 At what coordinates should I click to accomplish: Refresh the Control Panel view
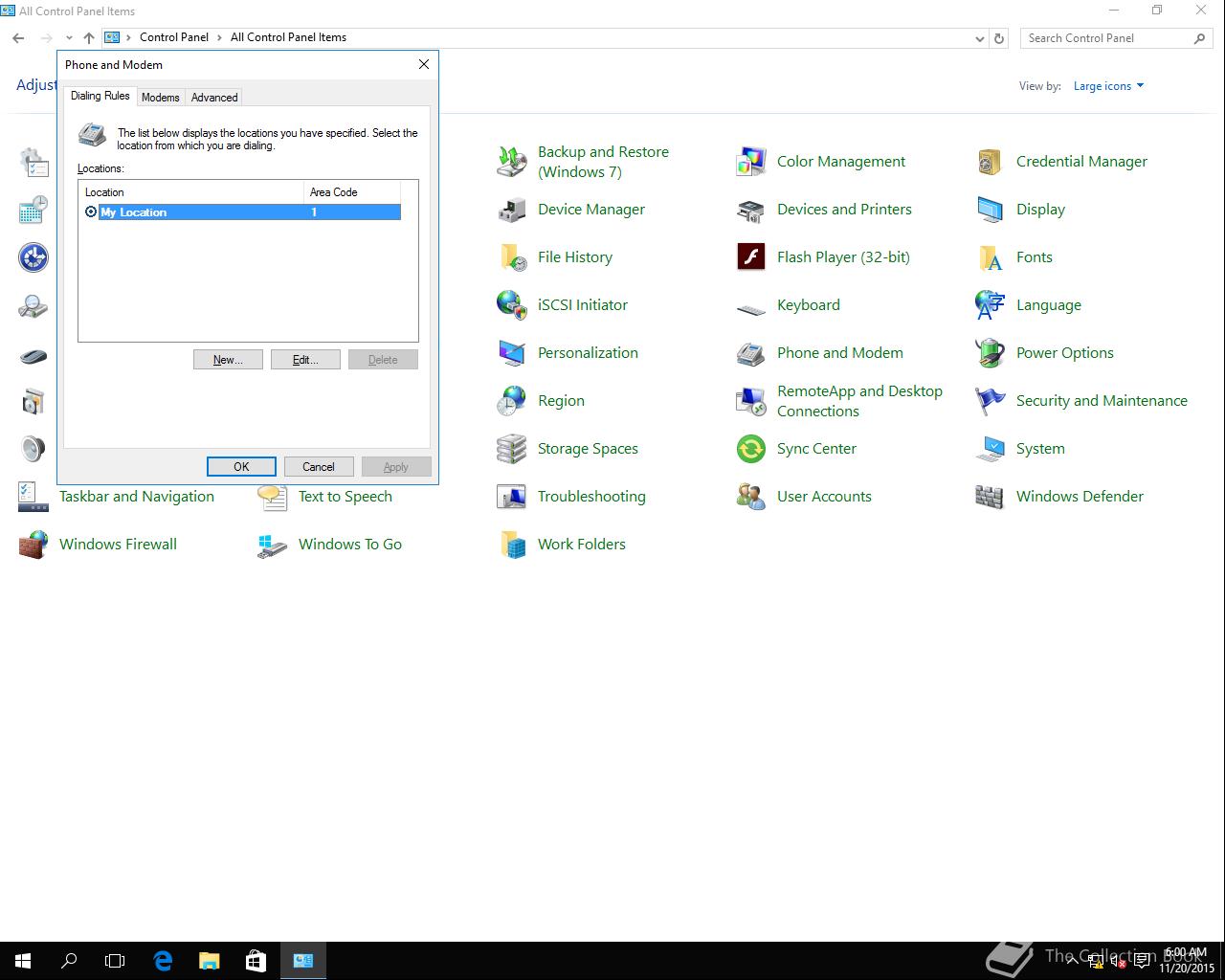click(999, 38)
